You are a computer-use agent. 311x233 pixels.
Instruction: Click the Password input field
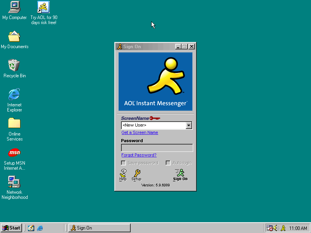point(157,148)
